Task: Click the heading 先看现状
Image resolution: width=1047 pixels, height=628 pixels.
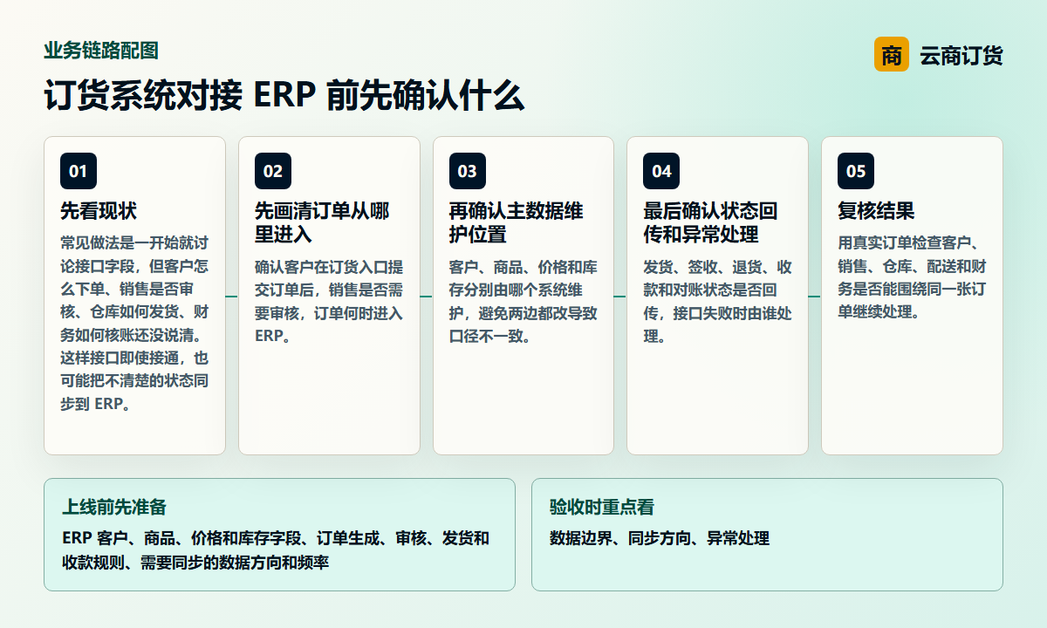Action: click(99, 211)
